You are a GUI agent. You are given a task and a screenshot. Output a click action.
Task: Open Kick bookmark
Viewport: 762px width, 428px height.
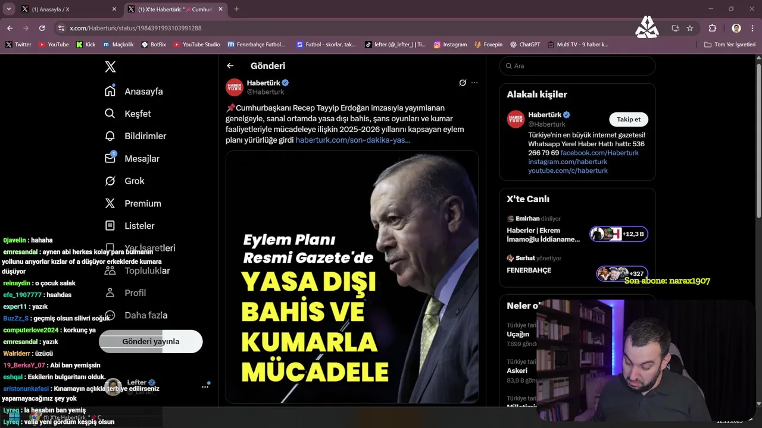click(86, 45)
